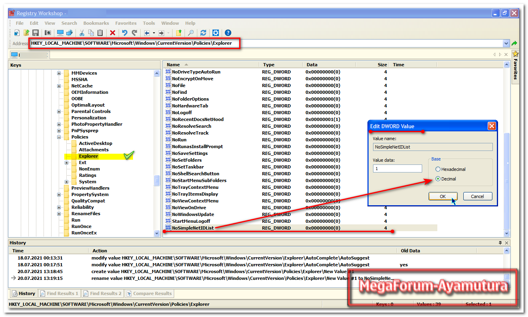
Task: Click the green Go arrow beside address bar
Action: click(x=514, y=43)
